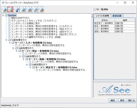Collapse the Section root node
The image size is (137, 108).
coord(3,15)
